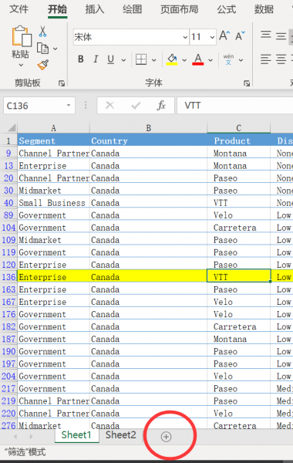Apply the yellow fill color bucket
The image size is (293, 463).
172,59
